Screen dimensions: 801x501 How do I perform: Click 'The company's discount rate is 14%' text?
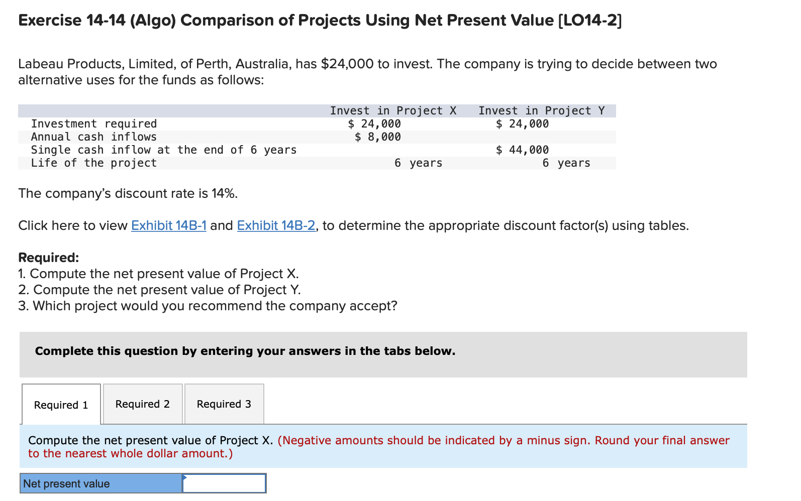click(x=128, y=193)
